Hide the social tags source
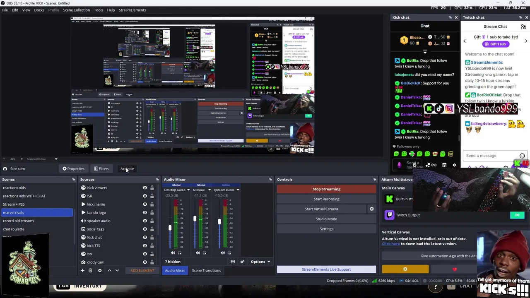530x298 pixels. click(x=145, y=229)
